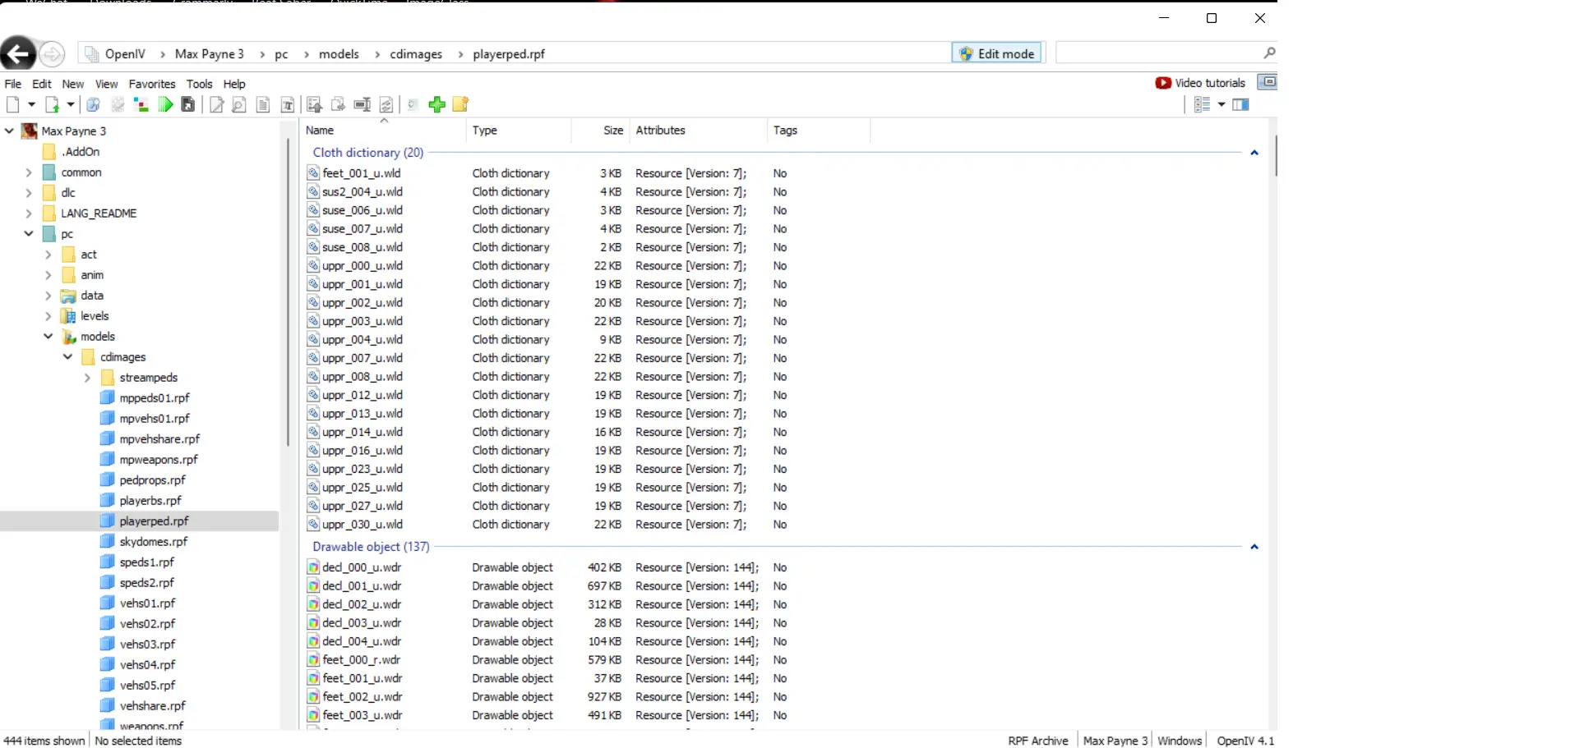Click the YouTube icon next to Video tutorials
The width and height of the screenshot is (1575, 748).
point(1163,83)
